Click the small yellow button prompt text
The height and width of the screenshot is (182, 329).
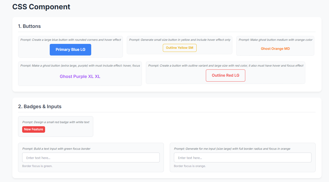tap(180, 40)
